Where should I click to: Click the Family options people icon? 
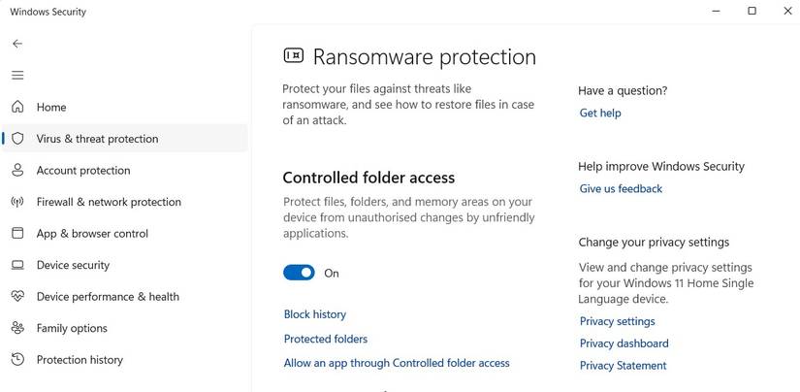pyautogui.click(x=17, y=328)
